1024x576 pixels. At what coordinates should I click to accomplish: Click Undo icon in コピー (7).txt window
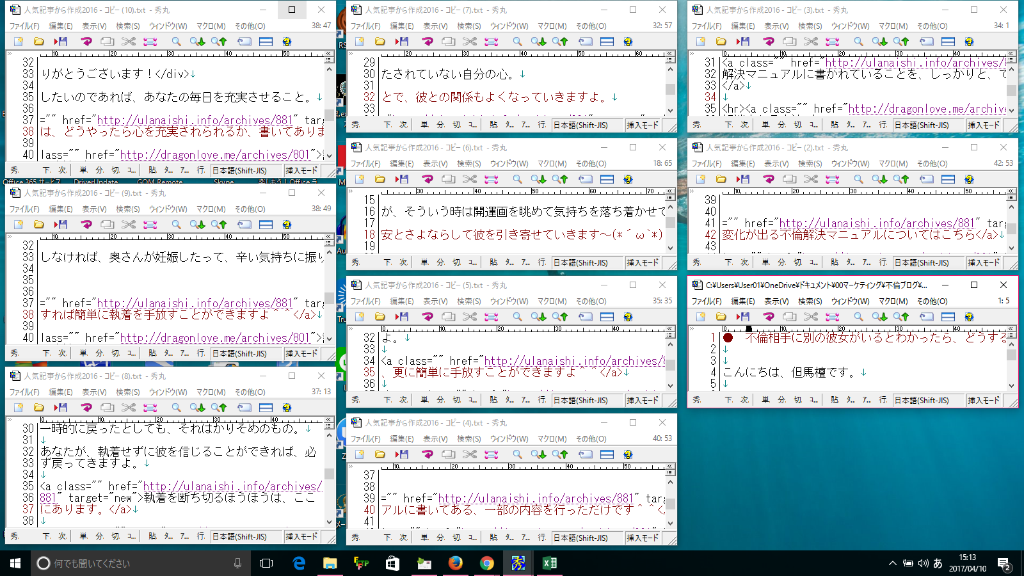pyautogui.click(x=428, y=42)
